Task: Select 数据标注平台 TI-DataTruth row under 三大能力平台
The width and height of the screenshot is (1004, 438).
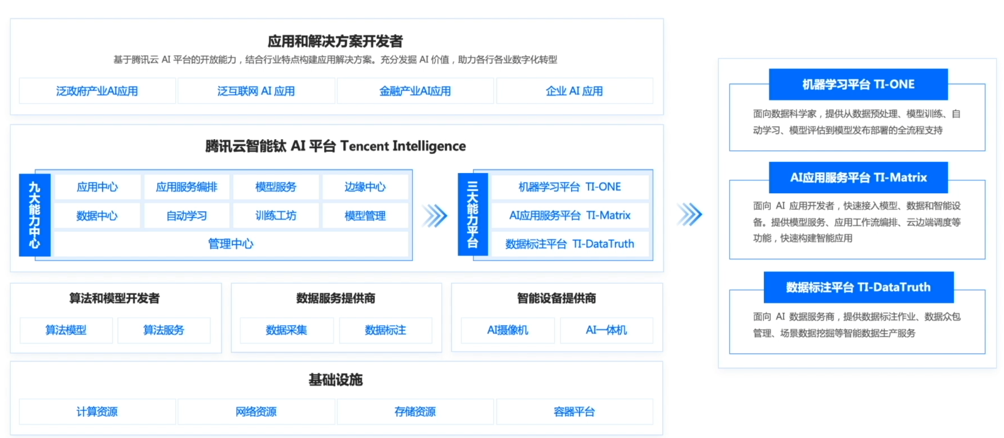Action: (570, 244)
